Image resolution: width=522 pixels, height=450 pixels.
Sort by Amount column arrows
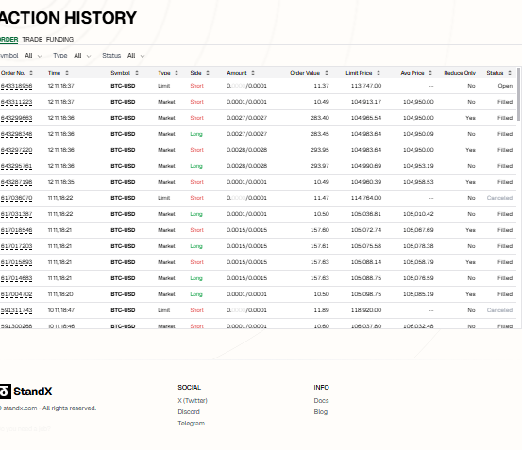[x=253, y=73]
